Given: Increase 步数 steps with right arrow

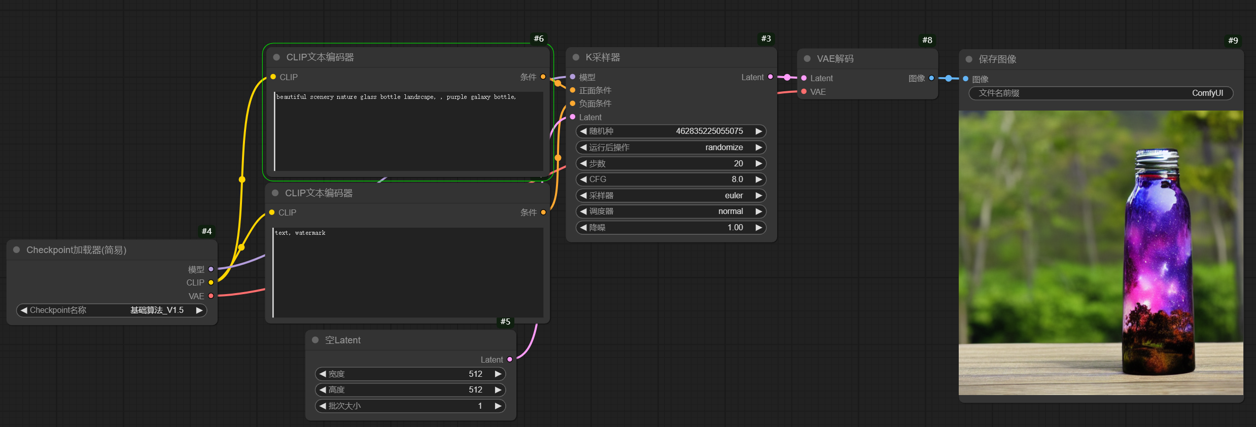Looking at the screenshot, I should pos(759,163).
